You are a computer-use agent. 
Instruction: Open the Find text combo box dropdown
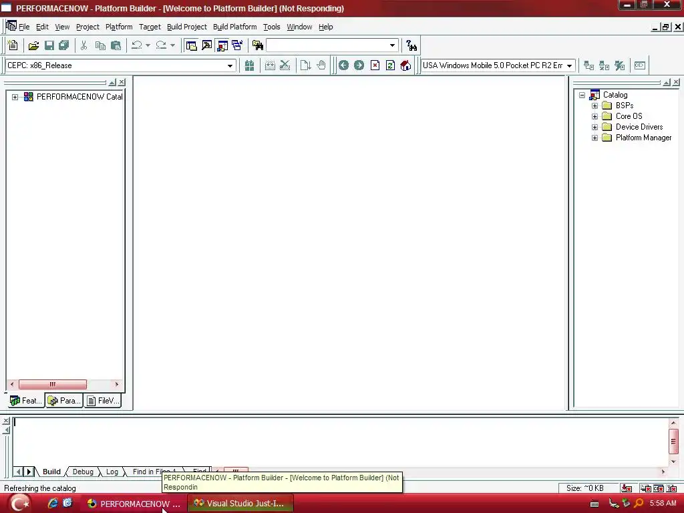pos(392,45)
